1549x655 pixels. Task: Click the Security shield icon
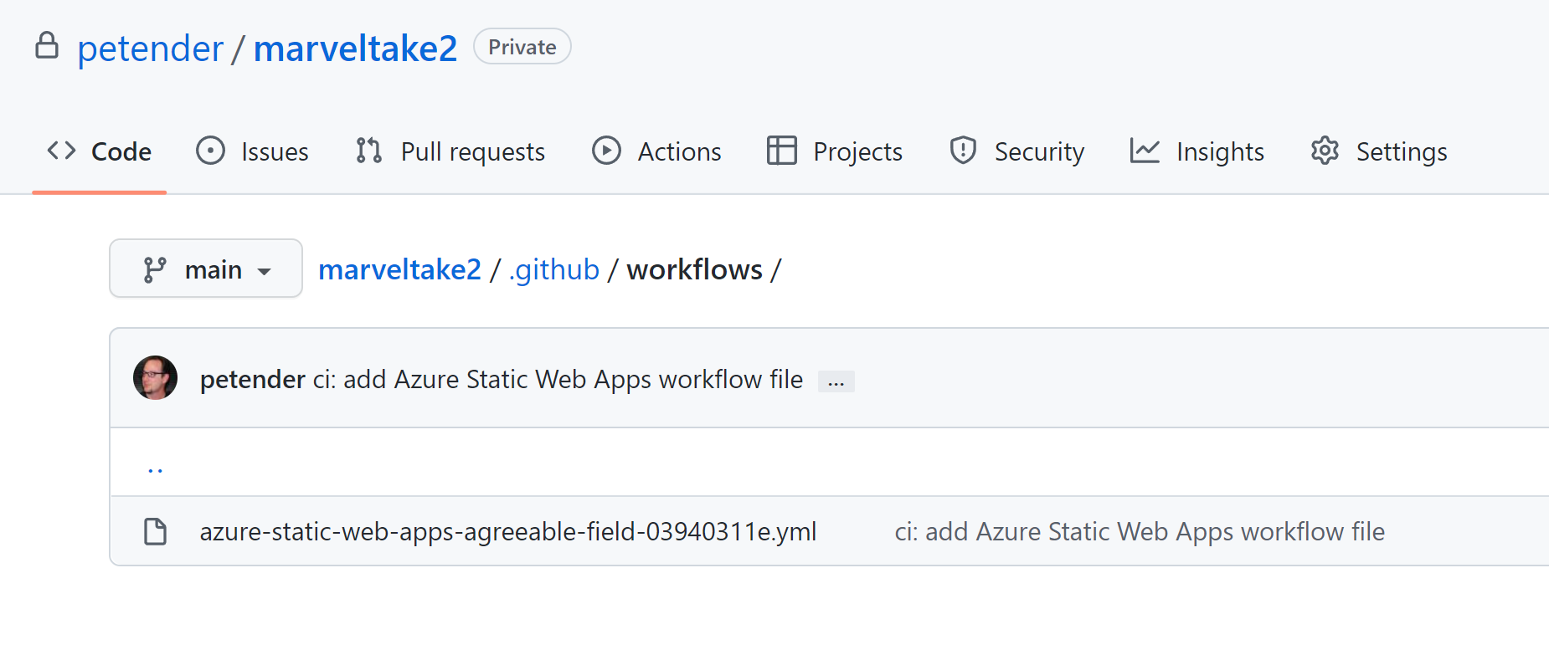point(963,151)
